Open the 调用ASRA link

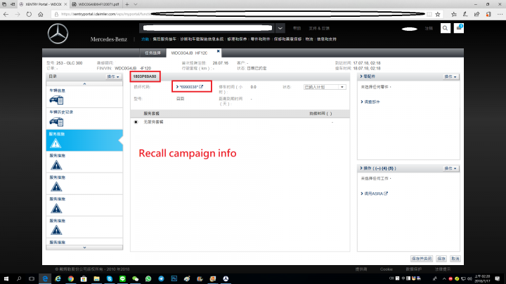pos(374,194)
